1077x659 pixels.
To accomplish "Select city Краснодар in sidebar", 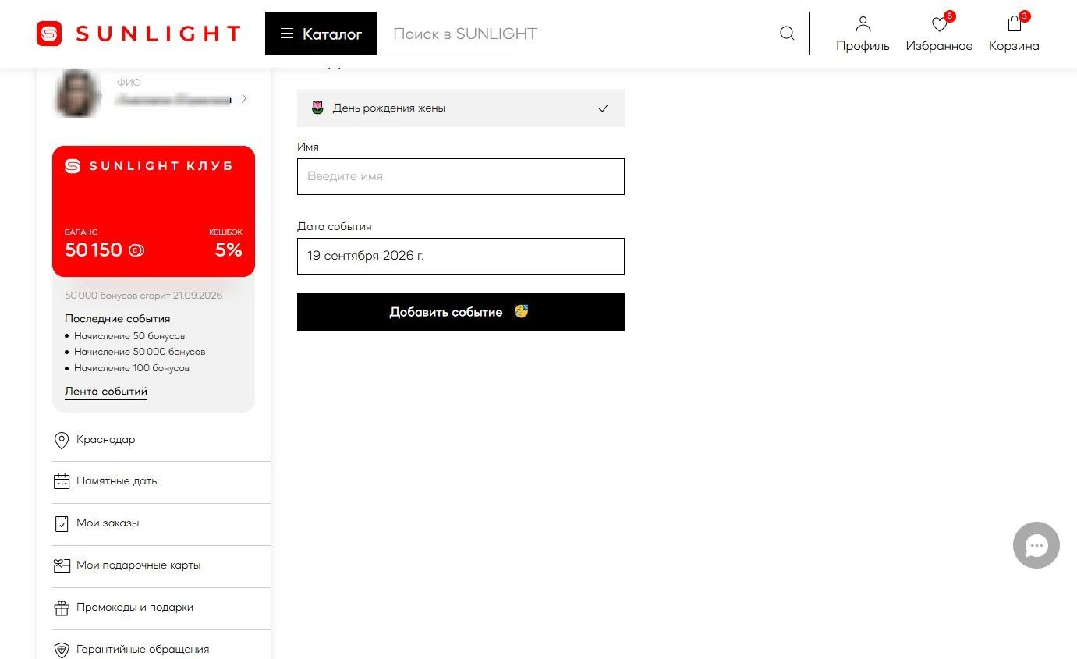I will [x=105, y=440].
